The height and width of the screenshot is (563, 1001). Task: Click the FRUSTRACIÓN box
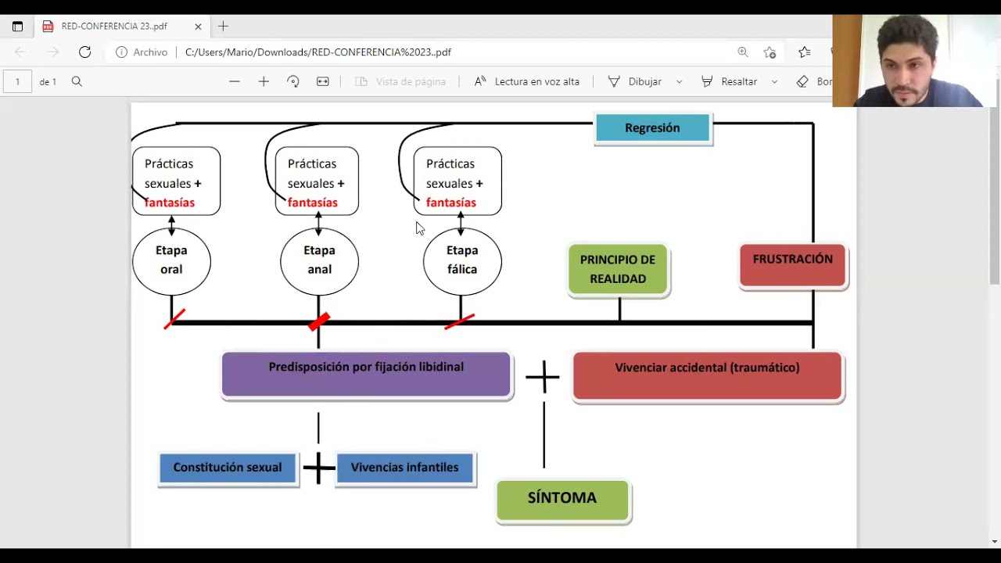click(793, 266)
